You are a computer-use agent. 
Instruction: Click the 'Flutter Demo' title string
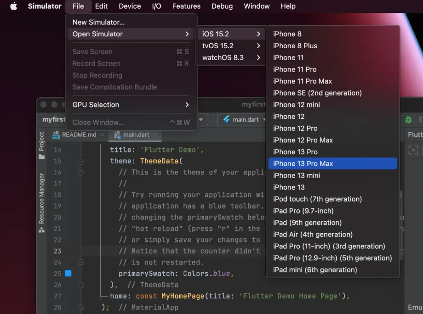pyautogui.click(x=170, y=150)
